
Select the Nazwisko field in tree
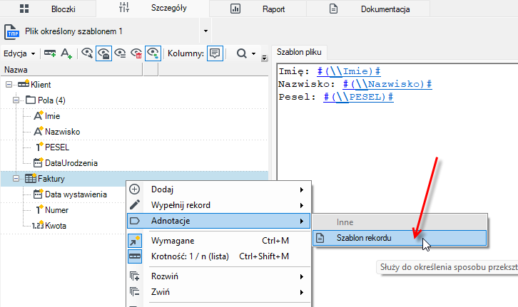(x=63, y=132)
